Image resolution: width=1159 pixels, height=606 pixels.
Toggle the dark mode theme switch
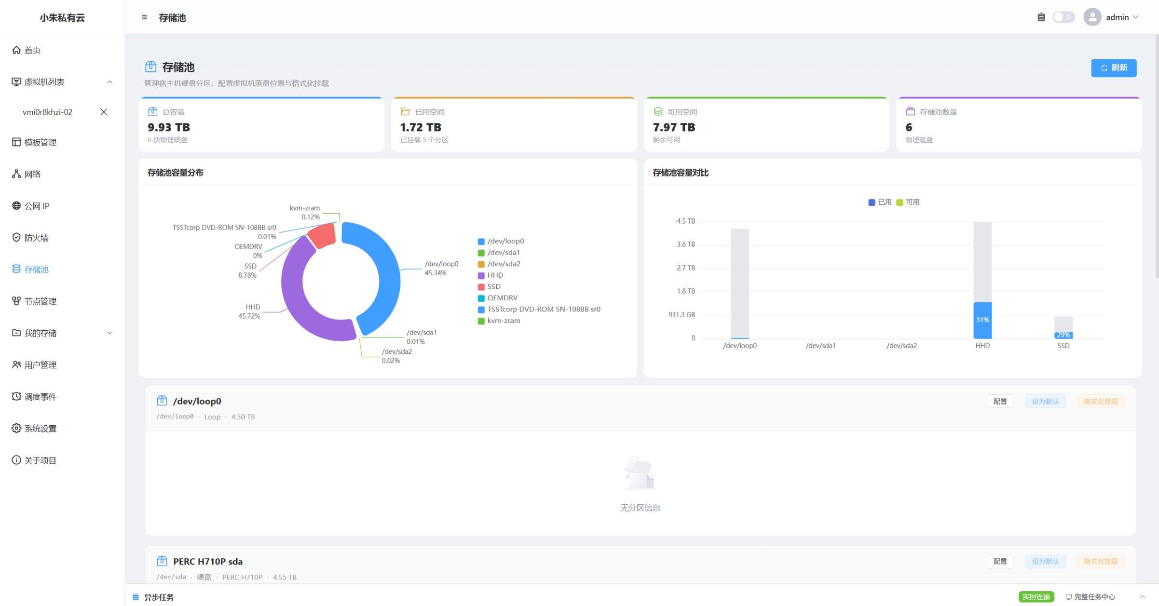(1064, 17)
